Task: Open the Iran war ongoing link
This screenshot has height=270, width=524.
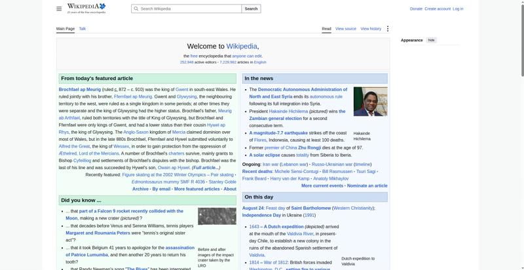Action: coord(271,164)
